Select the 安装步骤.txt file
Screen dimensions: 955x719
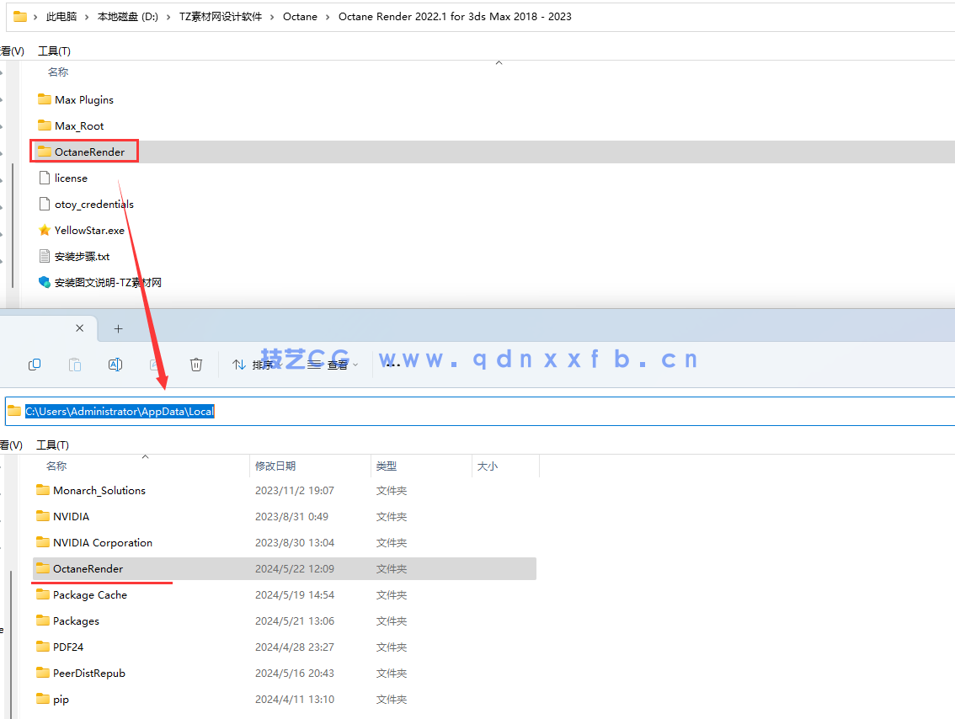(x=82, y=257)
